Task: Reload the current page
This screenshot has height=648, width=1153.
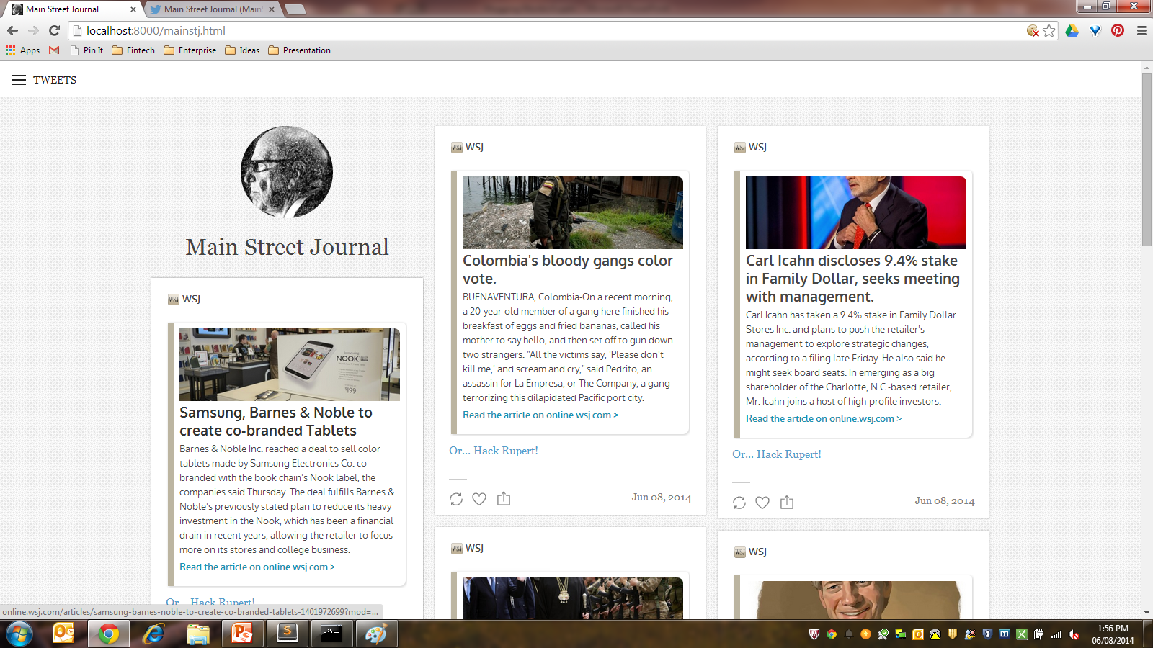Action: (x=54, y=30)
